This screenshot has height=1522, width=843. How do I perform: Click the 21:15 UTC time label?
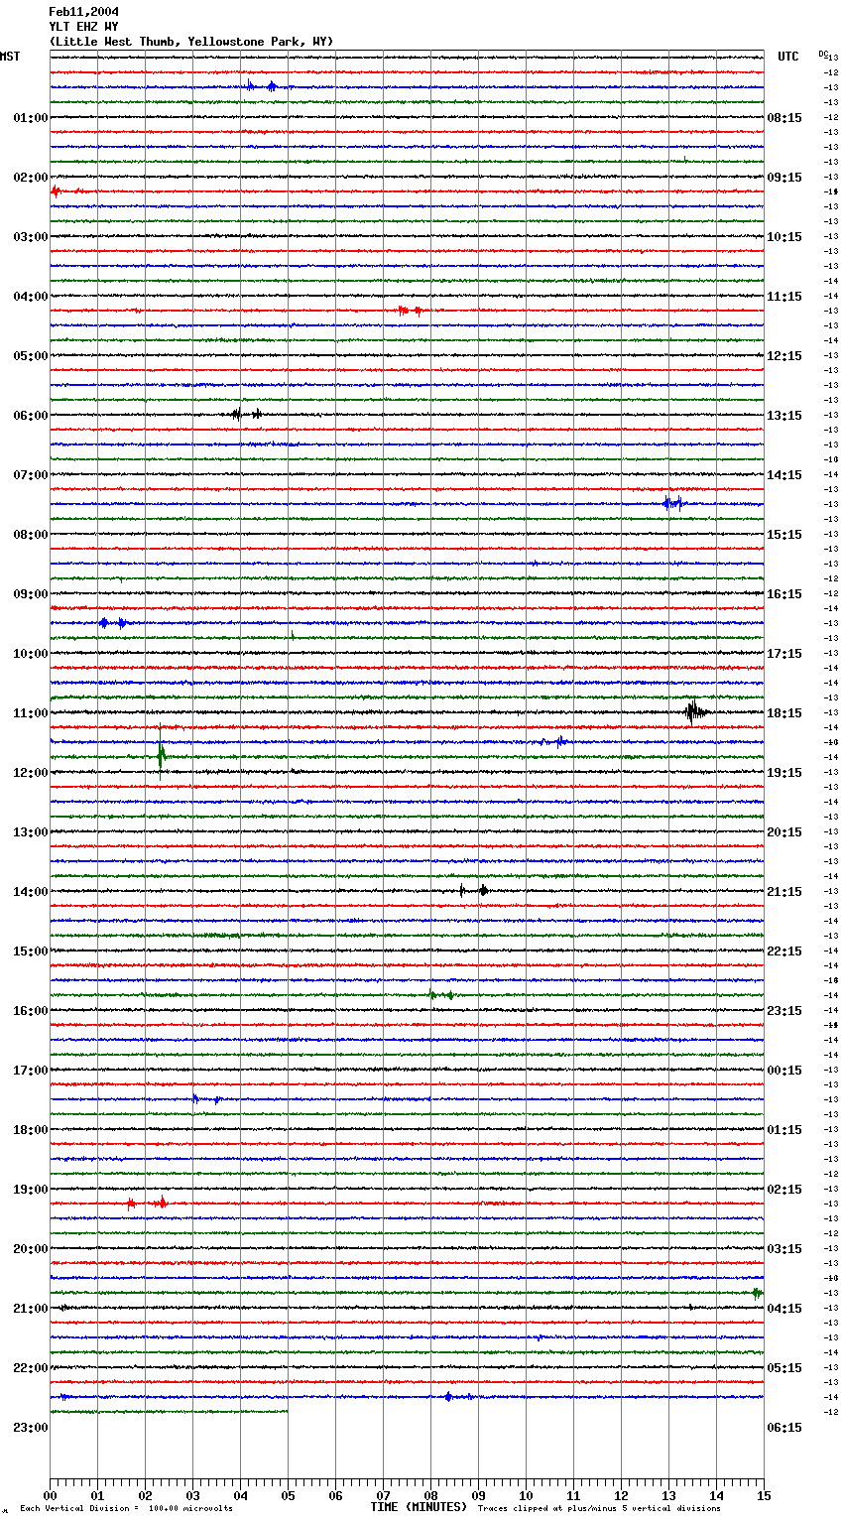pyautogui.click(x=784, y=892)
